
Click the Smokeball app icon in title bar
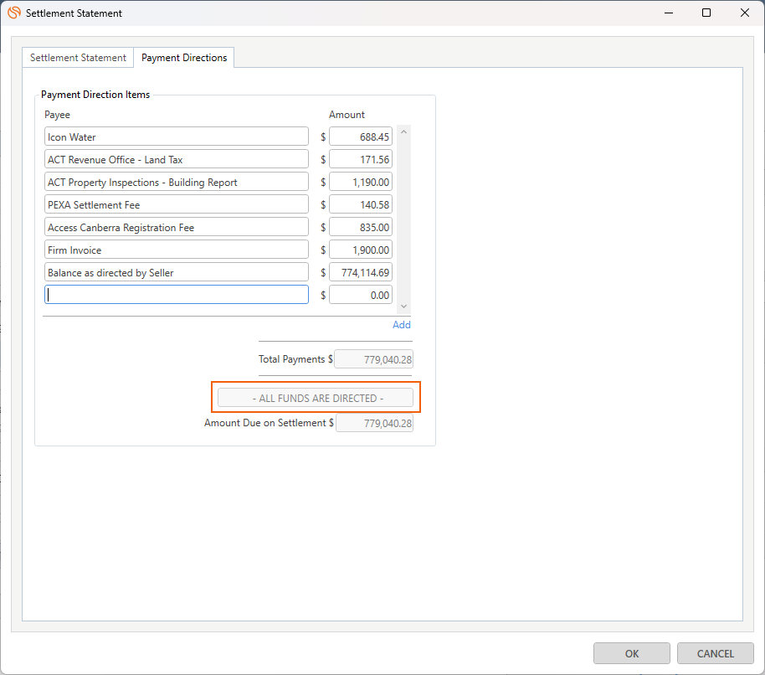coord(14,13)
